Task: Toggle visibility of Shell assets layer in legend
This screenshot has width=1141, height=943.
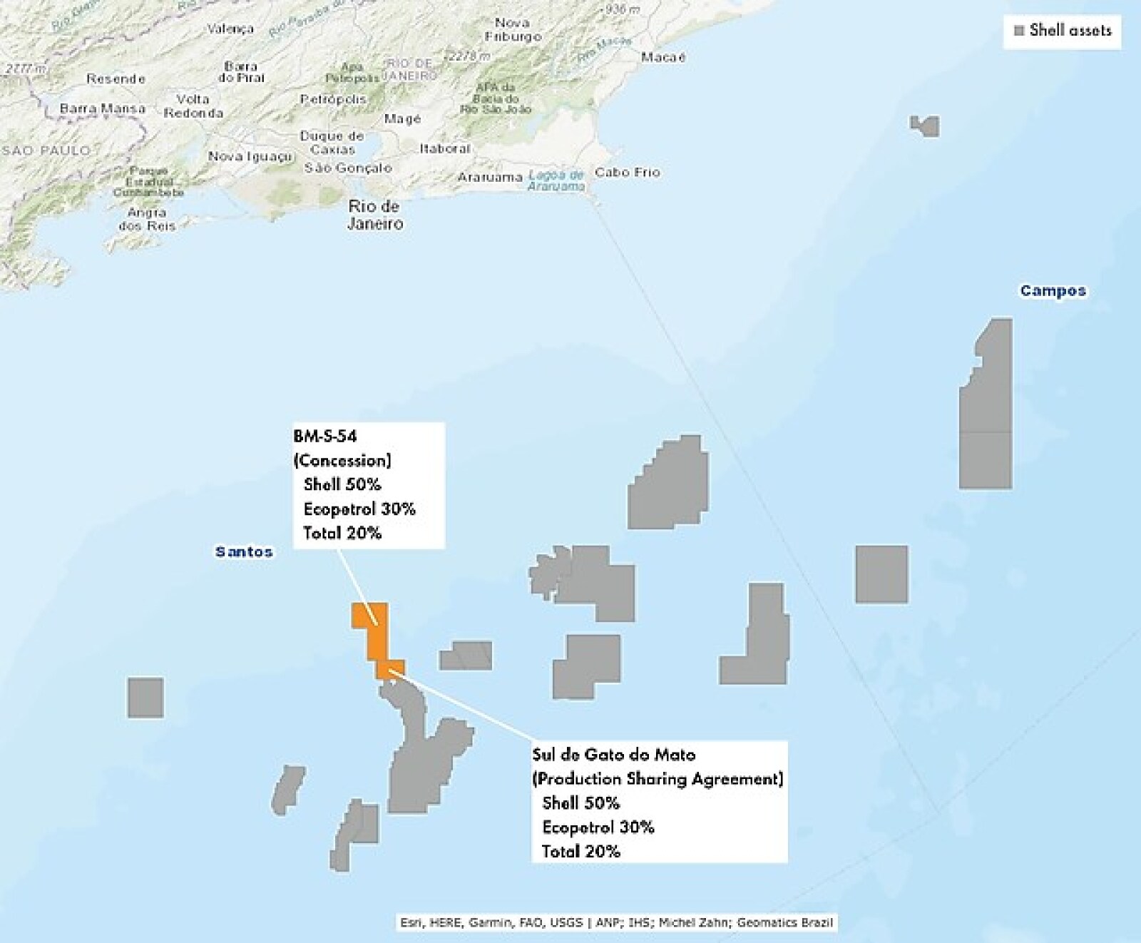Action: (x=1018, y=31)
